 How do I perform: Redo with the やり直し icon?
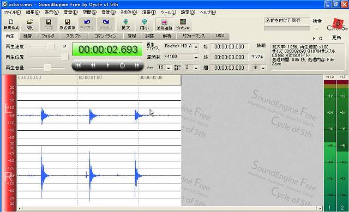106,24
